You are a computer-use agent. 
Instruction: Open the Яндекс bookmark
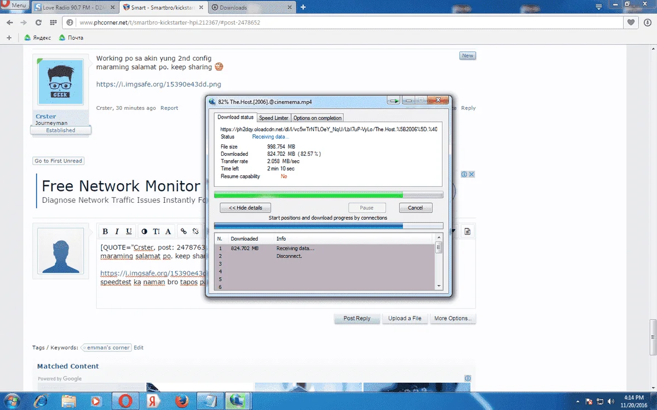[x=38, y=38]
